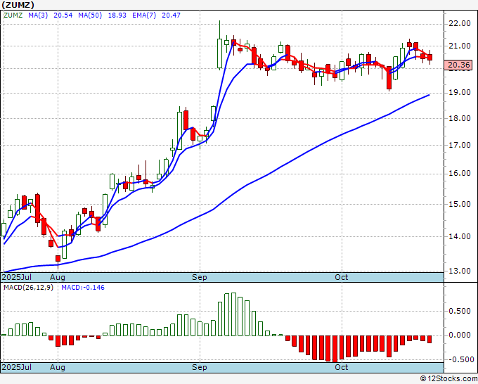
Task: Click the Oct marker on the MACD timeline
Action: pyautogui.click(x=341, y=367)
